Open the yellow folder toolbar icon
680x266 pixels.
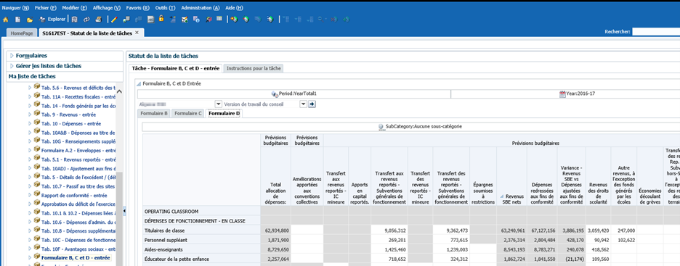pos(30,20)
